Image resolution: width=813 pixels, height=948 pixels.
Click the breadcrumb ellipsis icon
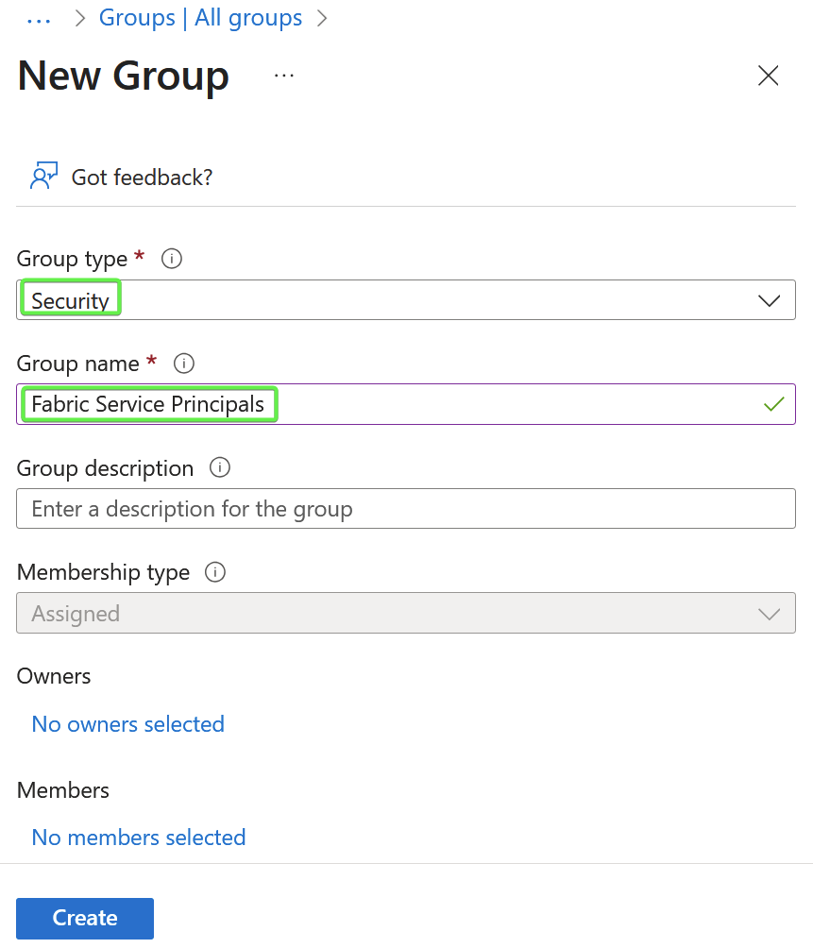tap(38, 17)
